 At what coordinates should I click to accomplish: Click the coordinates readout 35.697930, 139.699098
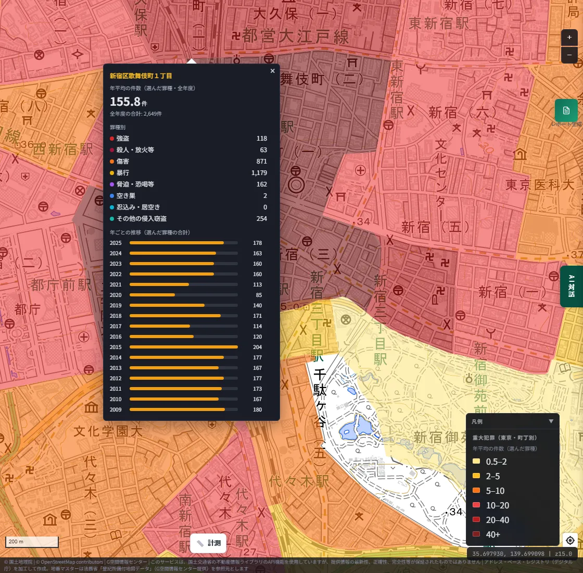(509, 554)
